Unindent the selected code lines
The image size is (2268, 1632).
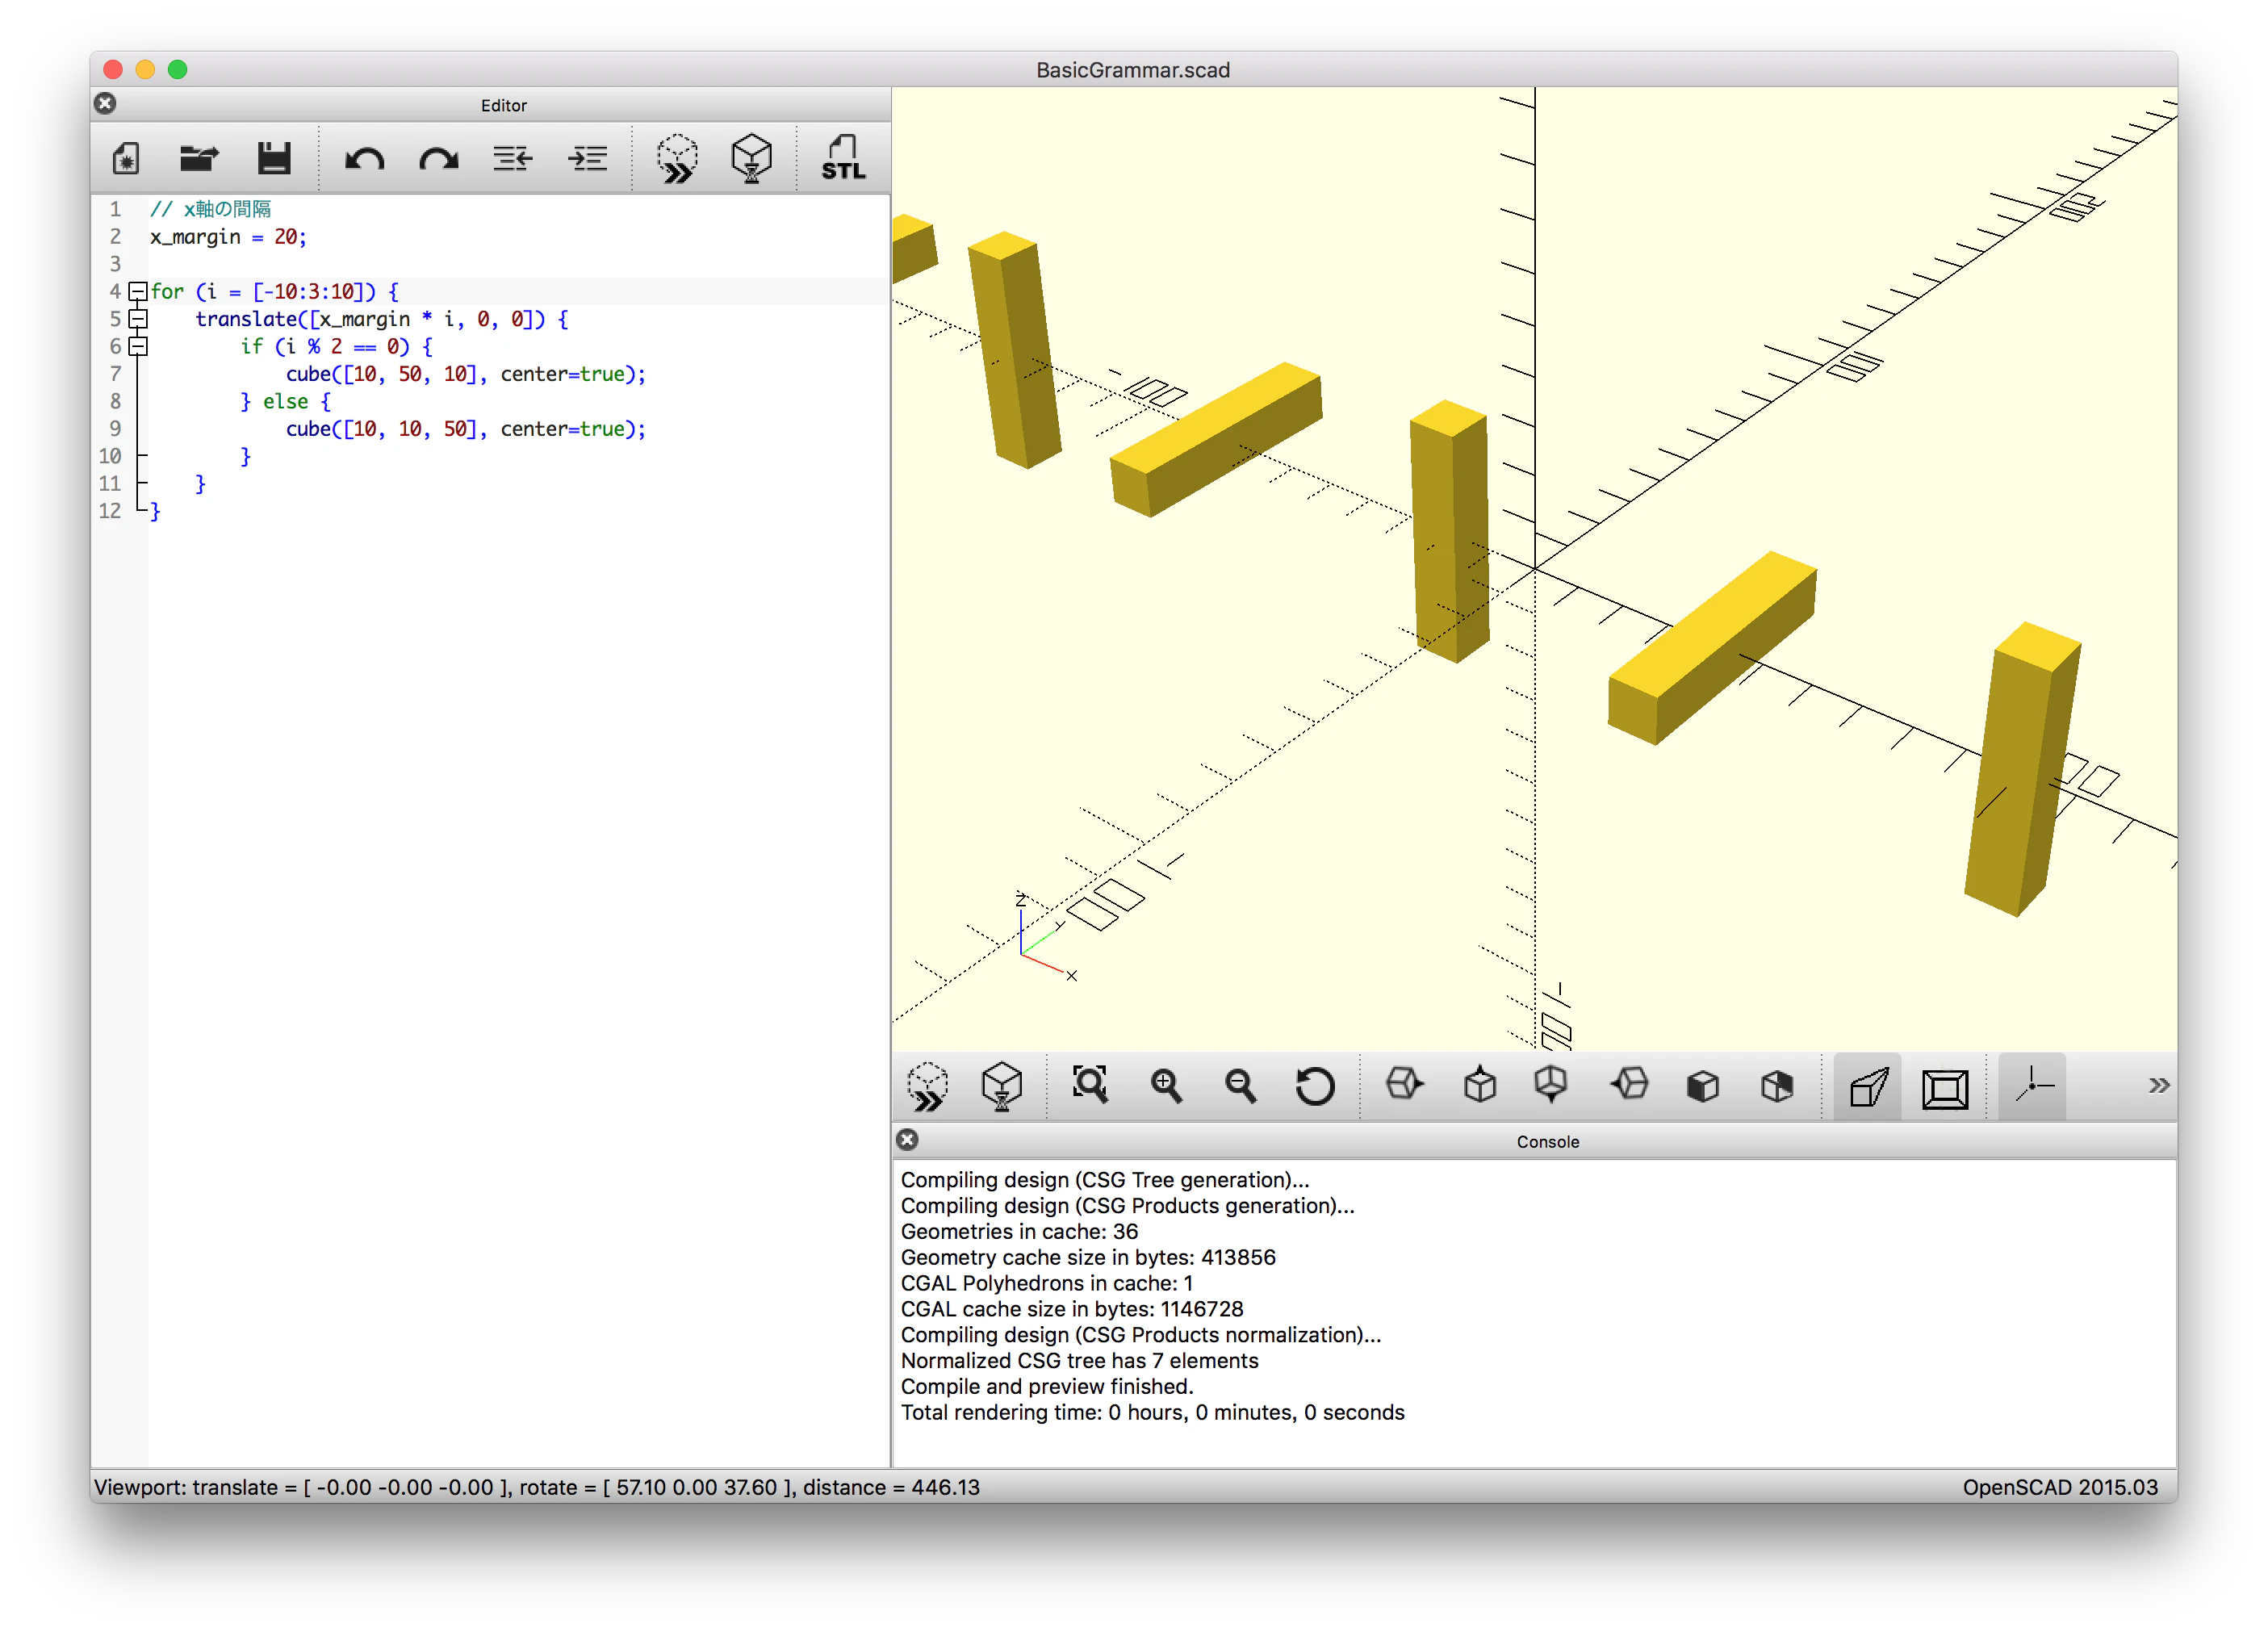(512, 158)
